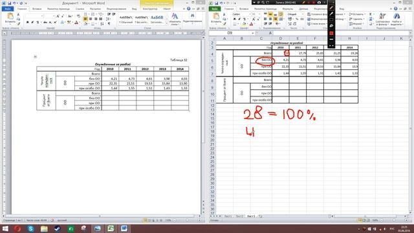Open Word's Файл tab
414x233 pixels.
(7, 9)
